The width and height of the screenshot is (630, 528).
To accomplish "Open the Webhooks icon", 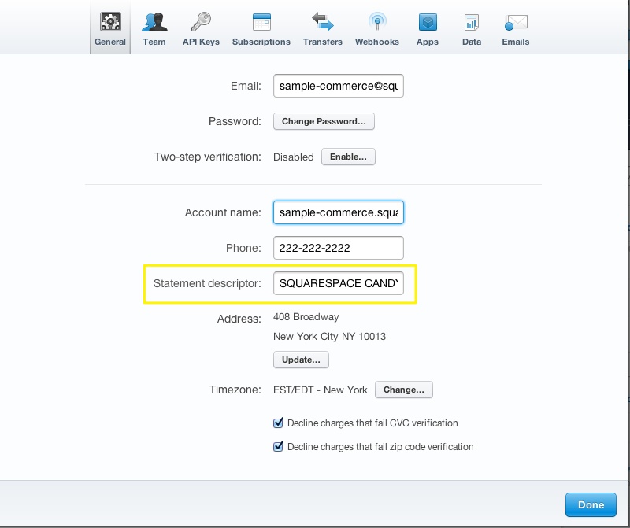I will 377,22.
